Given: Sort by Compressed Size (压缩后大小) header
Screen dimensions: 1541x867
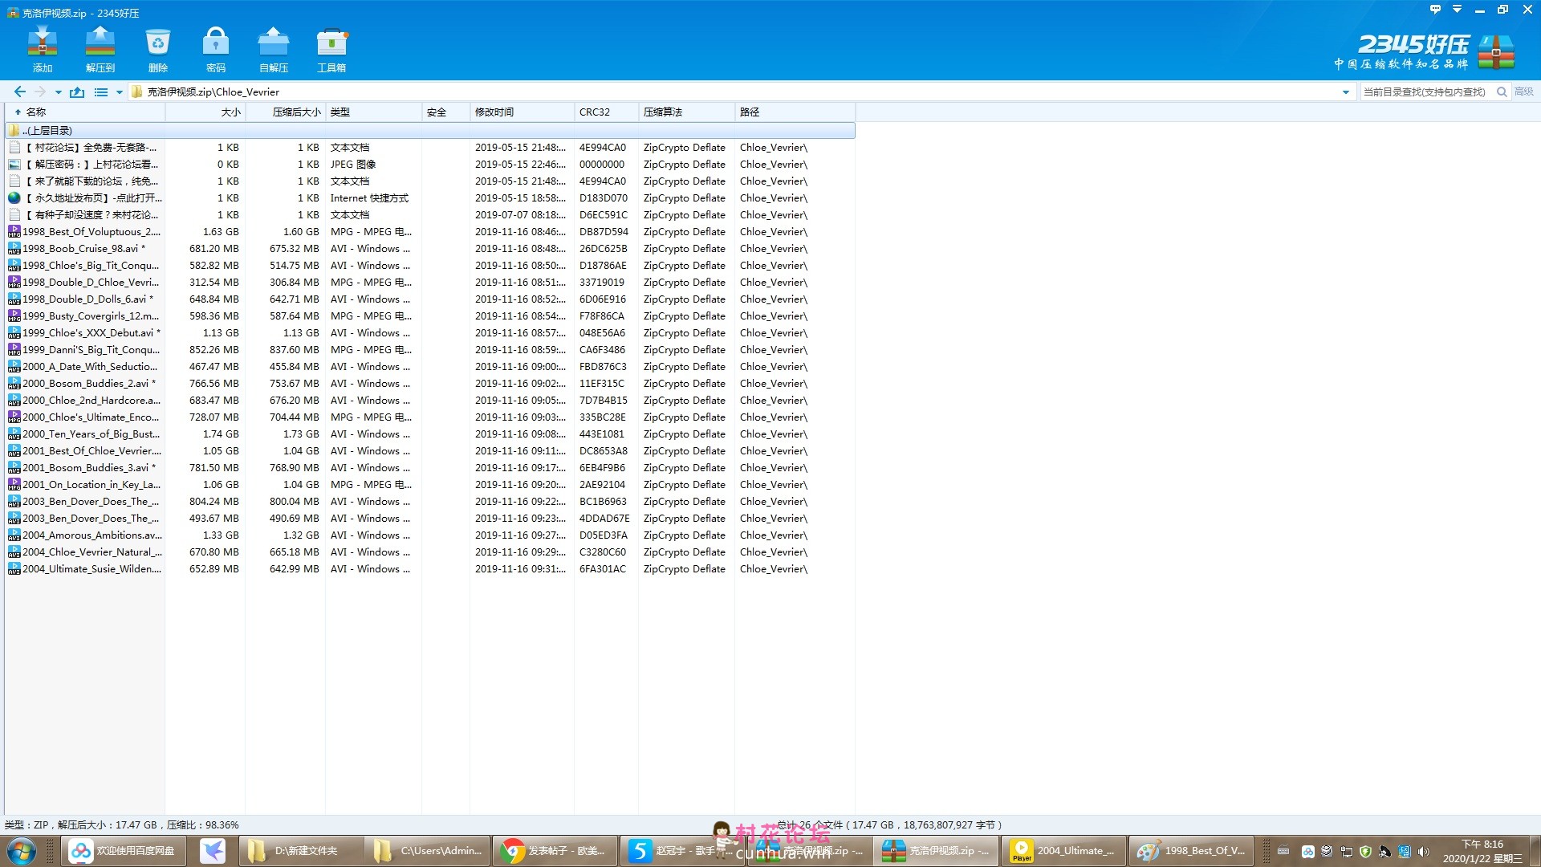Looking at the screenshot, I should pyautogui.click(x=286, y=112).
